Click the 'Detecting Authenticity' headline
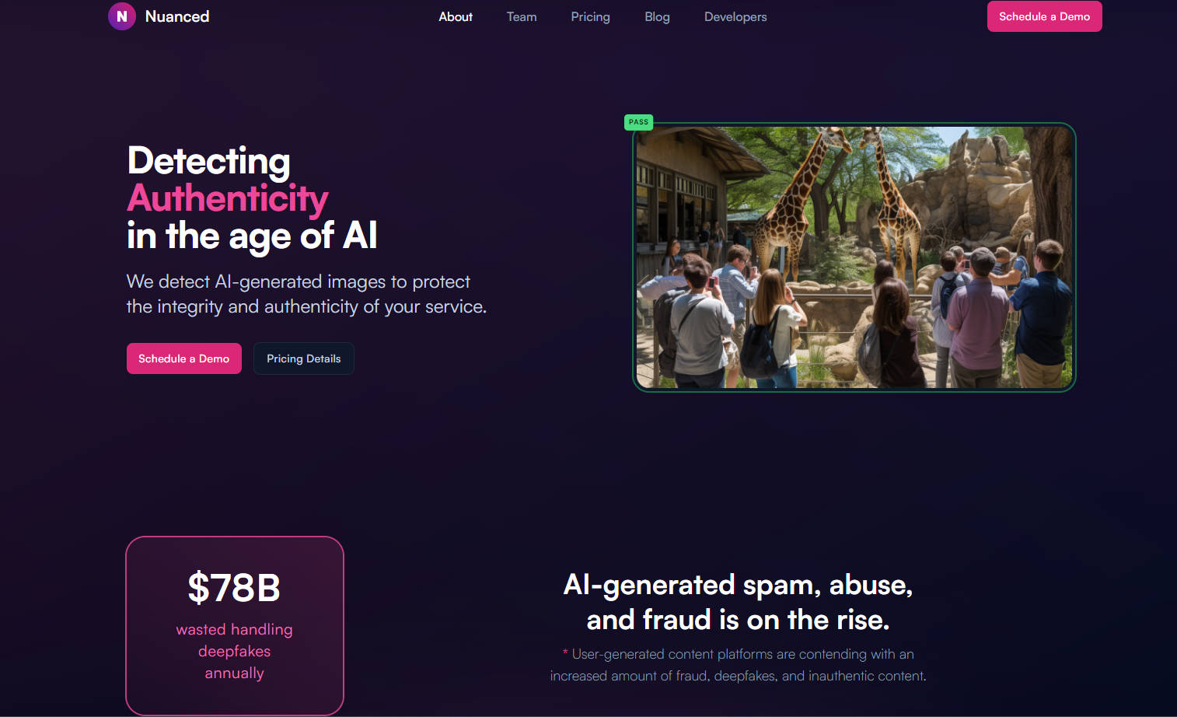The height and width of the screenshot is (717, 1177). click(228, 180)
